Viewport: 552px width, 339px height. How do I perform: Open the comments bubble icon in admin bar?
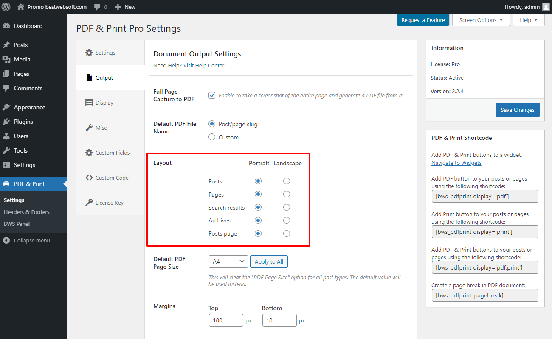click(98, 7)
